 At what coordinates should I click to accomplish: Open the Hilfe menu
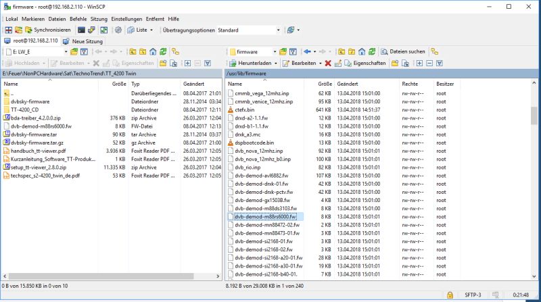tap(174, 19)
